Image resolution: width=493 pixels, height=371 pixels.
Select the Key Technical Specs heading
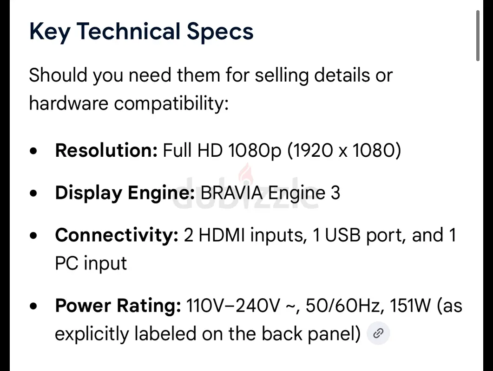tap(141, 32)
